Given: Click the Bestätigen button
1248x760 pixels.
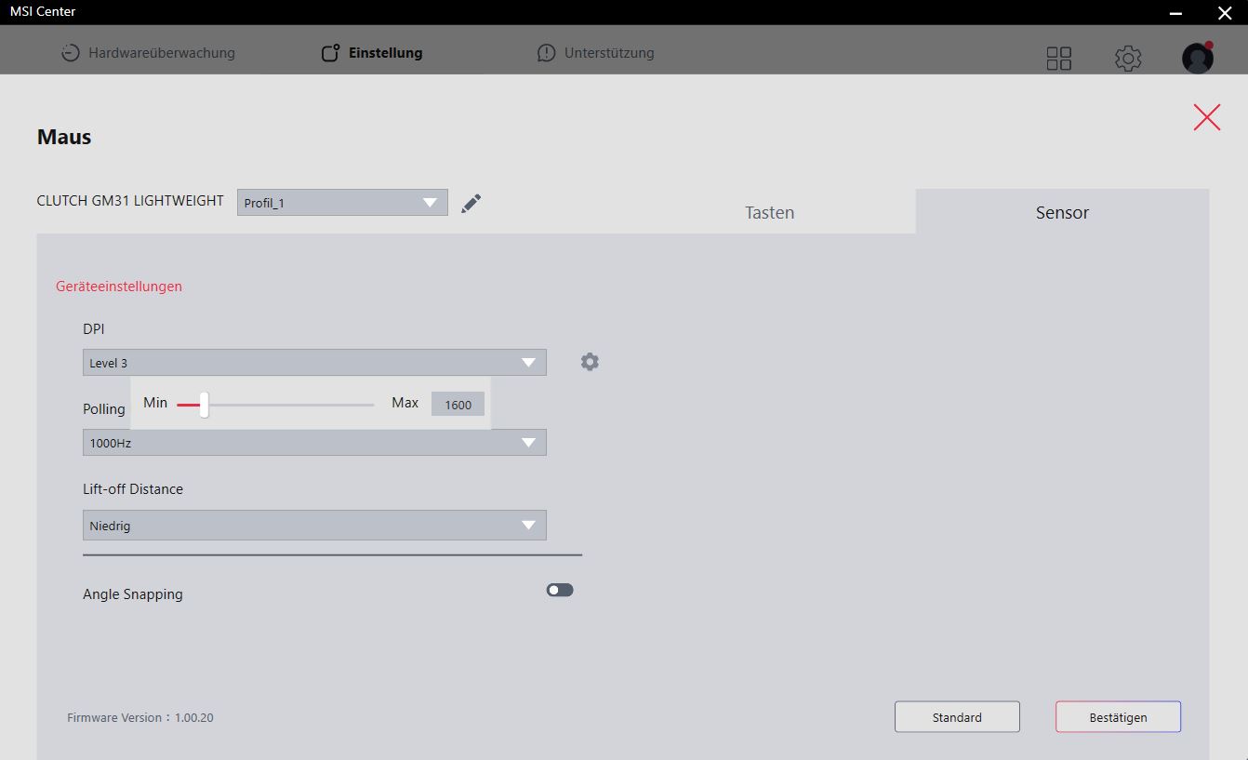Looking at the screenshot, I should [1118, 717].
